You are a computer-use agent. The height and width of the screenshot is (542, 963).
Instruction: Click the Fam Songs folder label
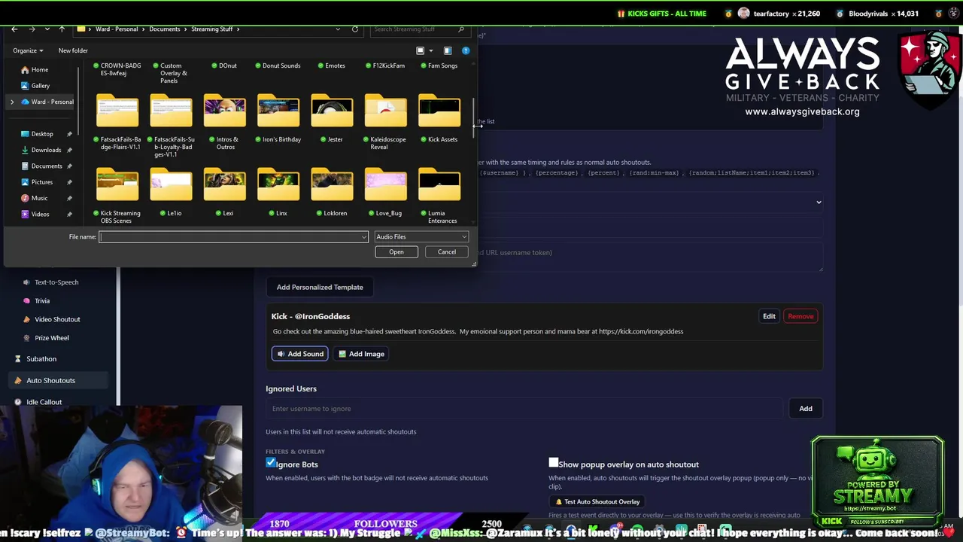pos(442,65)
